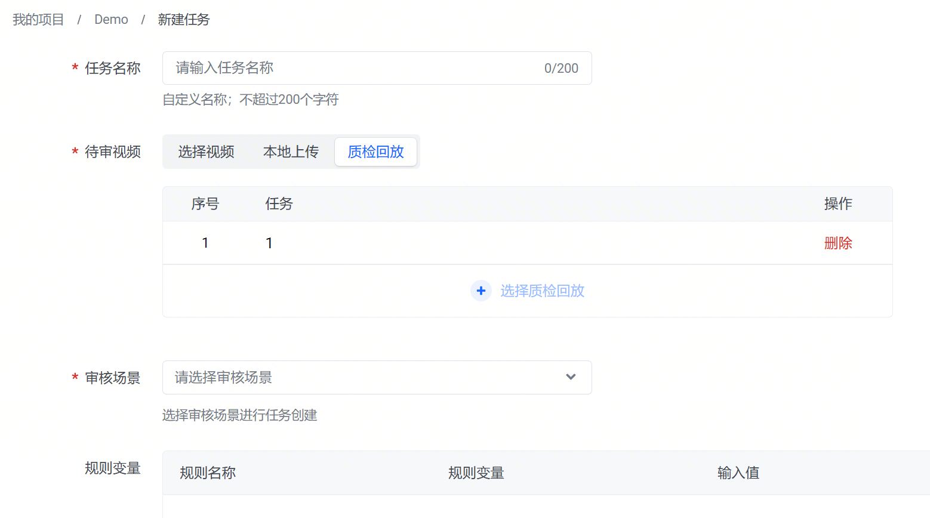The width and height of the screenshot is (930, 518).
Task: Click the 请选择审核场景 select box
Action: pyautogui.click(x=377, y=377)
